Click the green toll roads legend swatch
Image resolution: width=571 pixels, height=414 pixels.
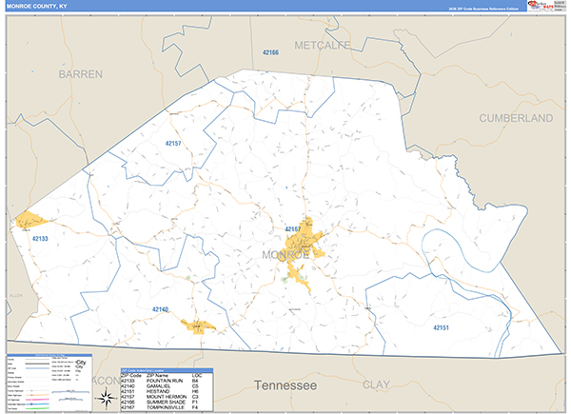point(37,408)
